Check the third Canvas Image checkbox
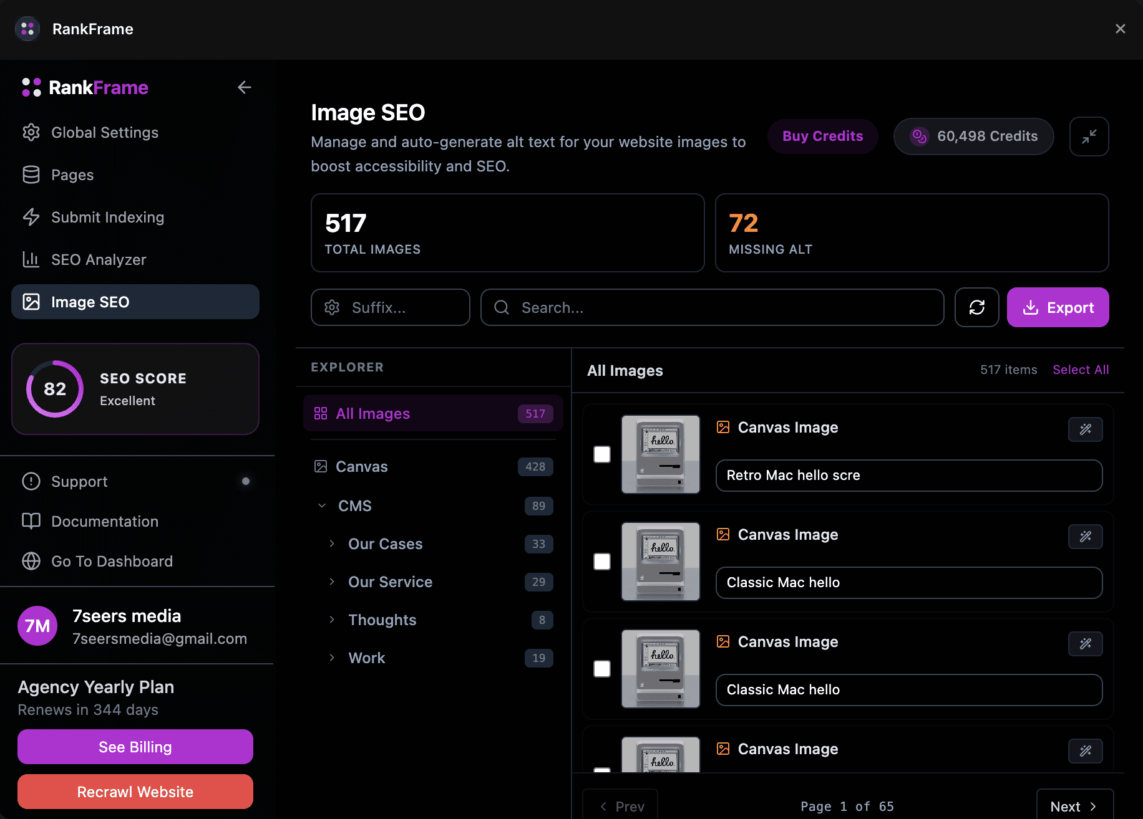 pyautogui.click(x=602, y=669)
